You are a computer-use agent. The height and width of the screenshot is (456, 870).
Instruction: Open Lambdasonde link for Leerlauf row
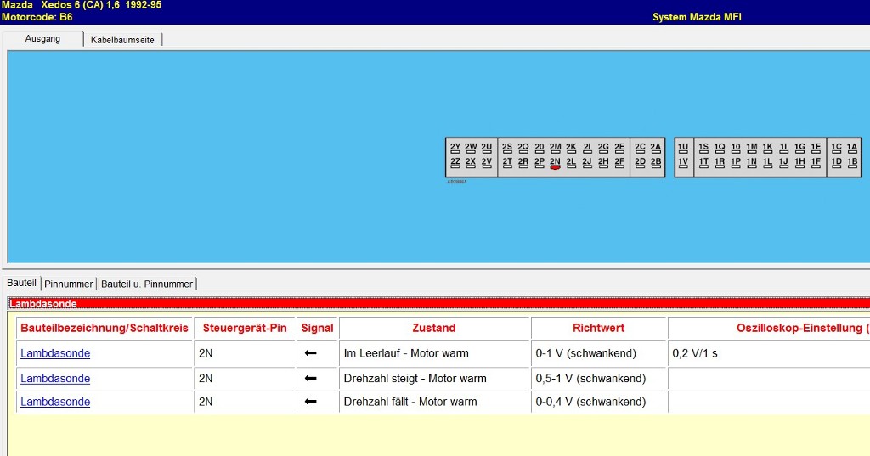[x=55, y=353]
